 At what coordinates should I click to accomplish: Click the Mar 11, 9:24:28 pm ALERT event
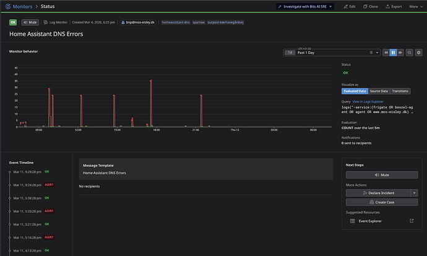pyautogui.click(x=33, y=185)
